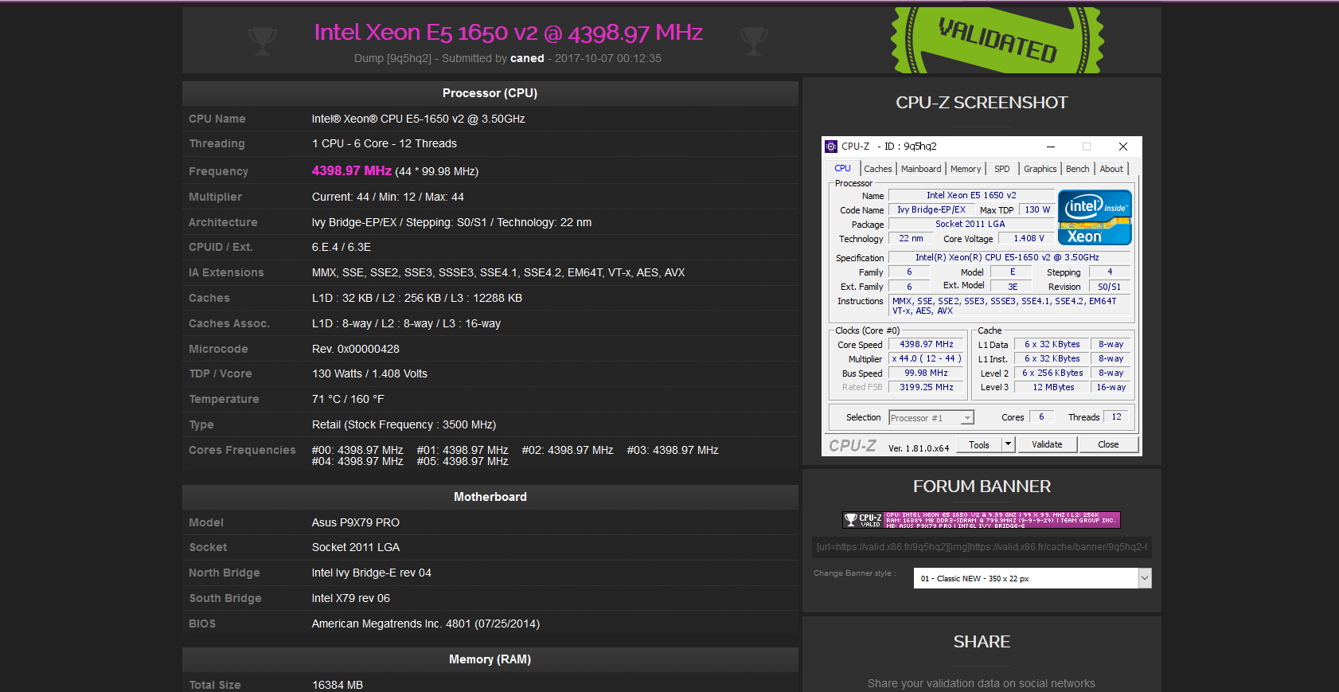Open the Memory tab
The height and width of the screenshot is (692, 1339).
pos(966,169)
